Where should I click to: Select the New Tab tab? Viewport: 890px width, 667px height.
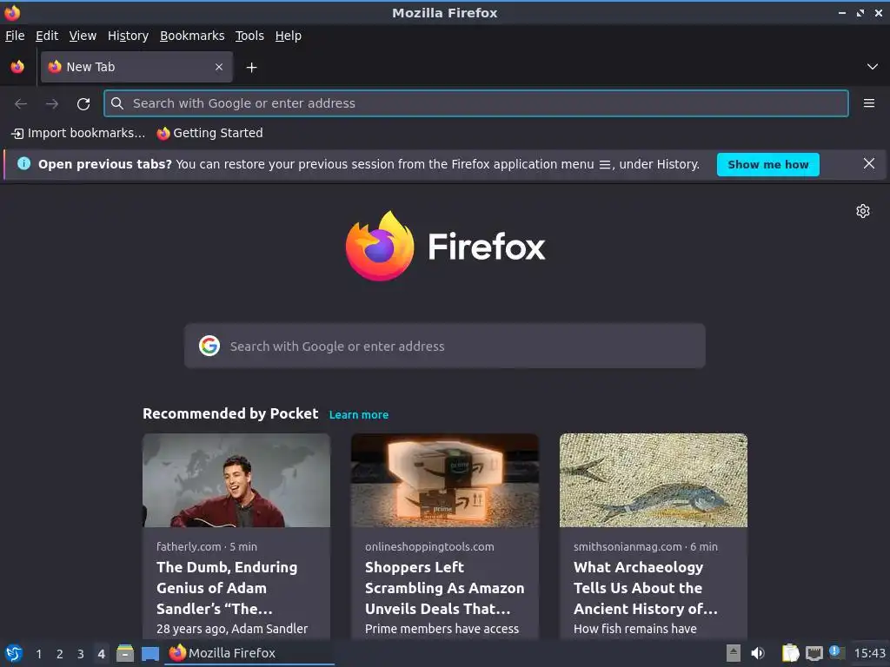(x=136, y=67)
